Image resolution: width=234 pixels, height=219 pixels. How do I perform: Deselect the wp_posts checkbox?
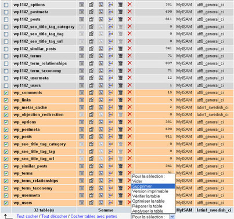coord(6,137)
